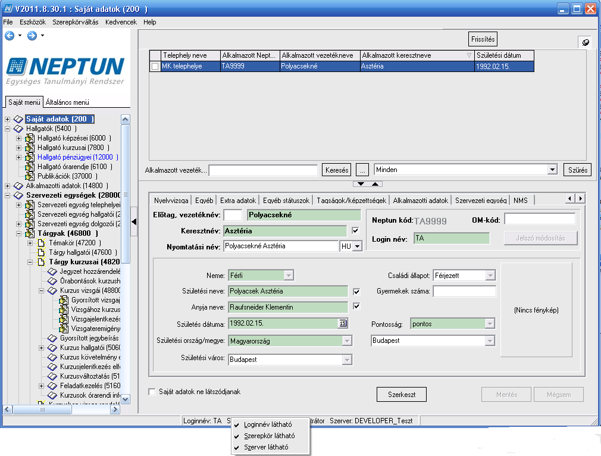The height and width of the screenshot is (456, 601).
Task: Open the File menu
Action: click(x=8, y=22)
